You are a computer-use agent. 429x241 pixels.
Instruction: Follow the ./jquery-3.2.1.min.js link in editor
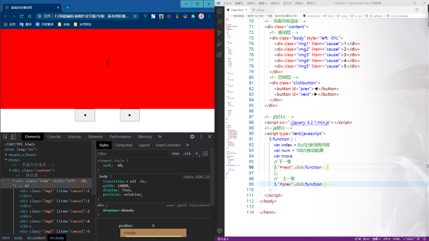(x=310, y=122)
